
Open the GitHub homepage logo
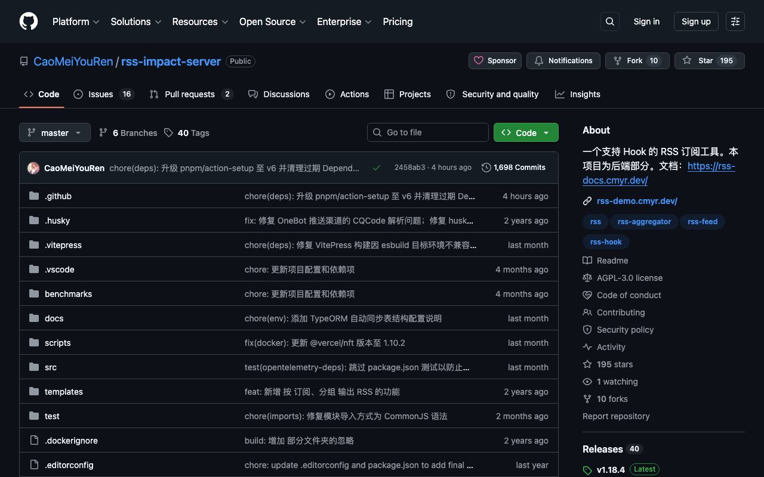(29, 21)
